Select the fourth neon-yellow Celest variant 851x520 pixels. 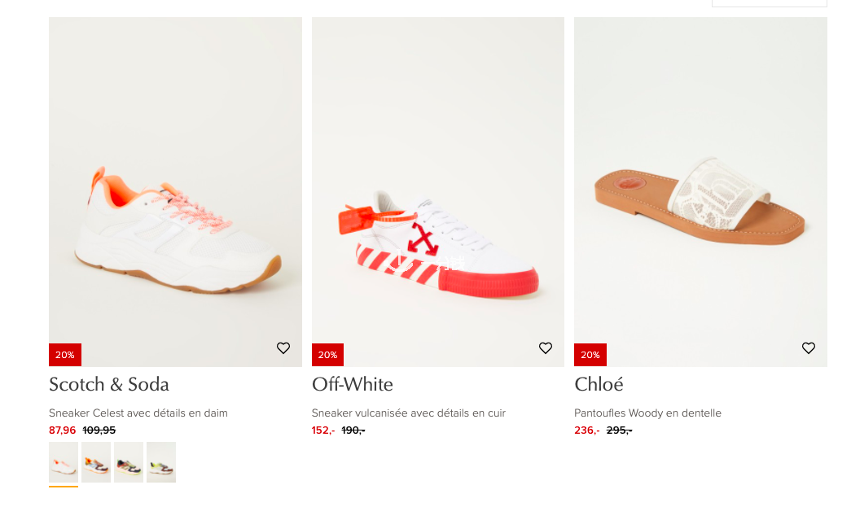tap(161, 462)
